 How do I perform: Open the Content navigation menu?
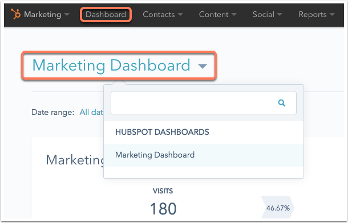tap(217, 15)
